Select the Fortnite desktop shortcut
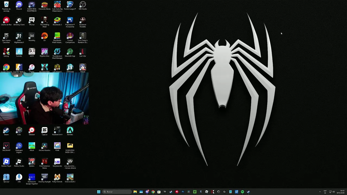 tap(19, 53)
